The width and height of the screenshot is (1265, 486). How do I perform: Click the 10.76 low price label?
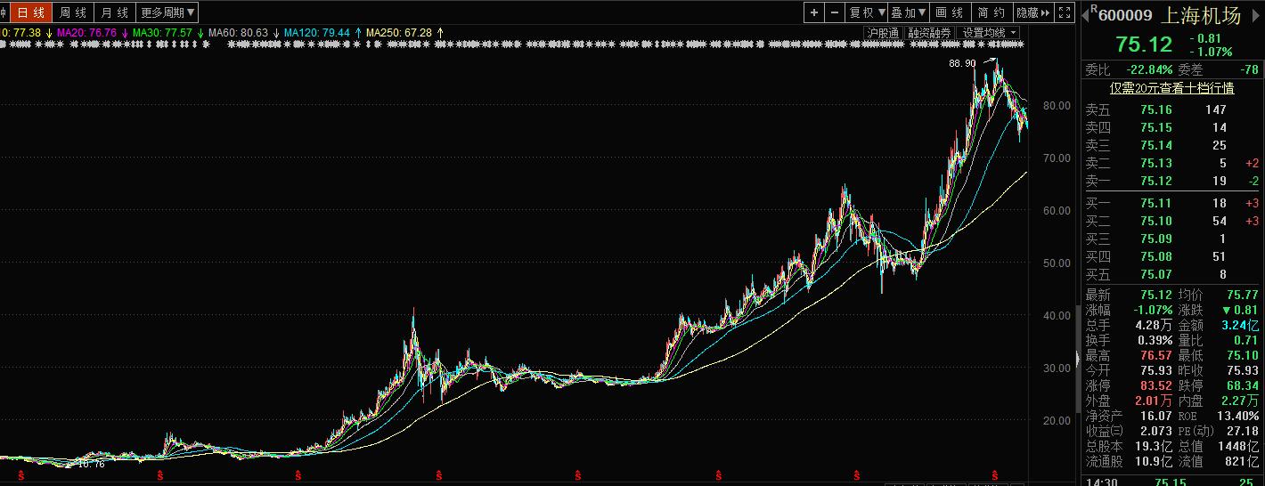pyautogui.click(x=92, y=464)
